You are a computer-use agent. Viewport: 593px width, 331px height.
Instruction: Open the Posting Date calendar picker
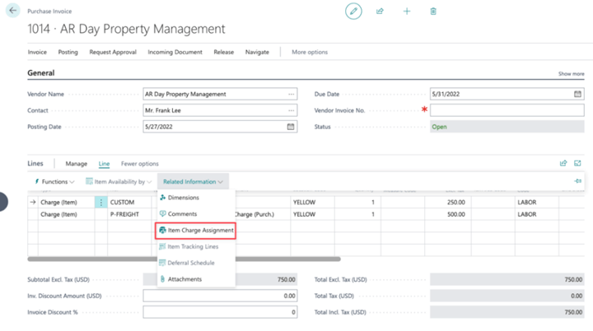(291, 127)
